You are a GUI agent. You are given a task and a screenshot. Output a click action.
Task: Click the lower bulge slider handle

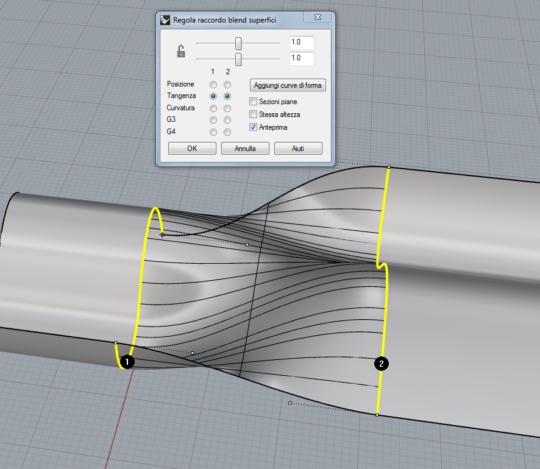click(x=238, y=59)
